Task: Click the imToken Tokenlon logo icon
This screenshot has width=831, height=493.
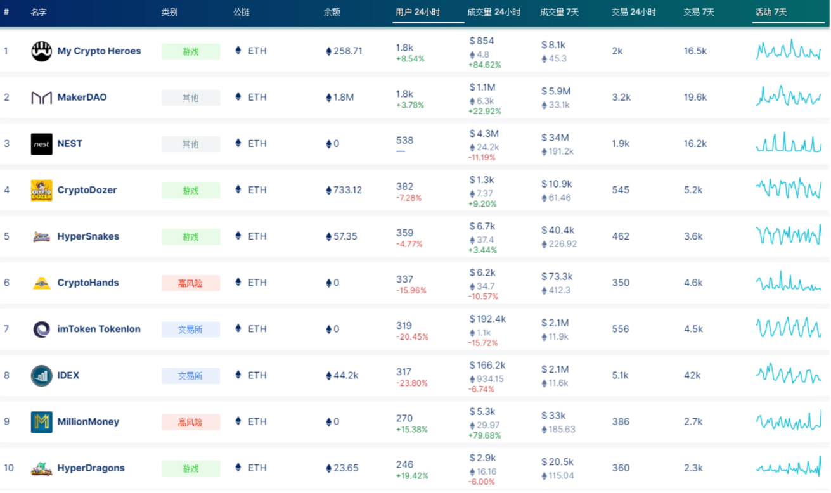Action: point(42,329)
